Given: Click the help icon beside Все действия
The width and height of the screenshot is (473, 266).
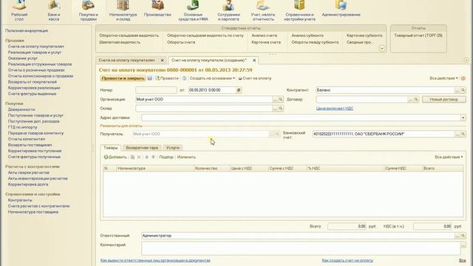Looking at the screenshot, I should (x=463, y=78).
